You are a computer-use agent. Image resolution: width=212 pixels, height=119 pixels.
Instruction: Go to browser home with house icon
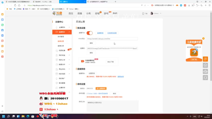pyautogui.click(x=19, y=5)
